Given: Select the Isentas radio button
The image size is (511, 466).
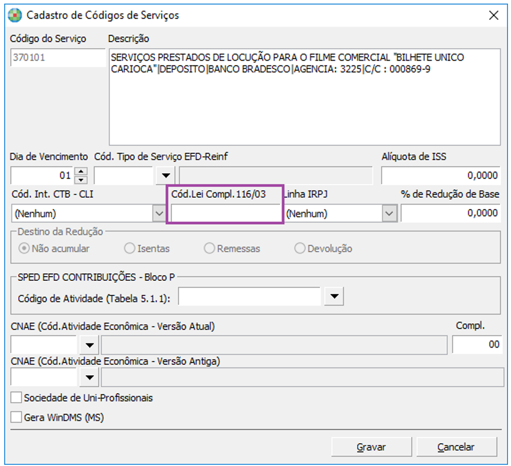Looking at the screenshot, I should click(129, 248).
